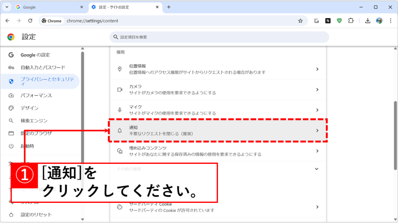Click the sidebar scrollbar down arrow
Screen dimensions: 398x223
[82, 220]
